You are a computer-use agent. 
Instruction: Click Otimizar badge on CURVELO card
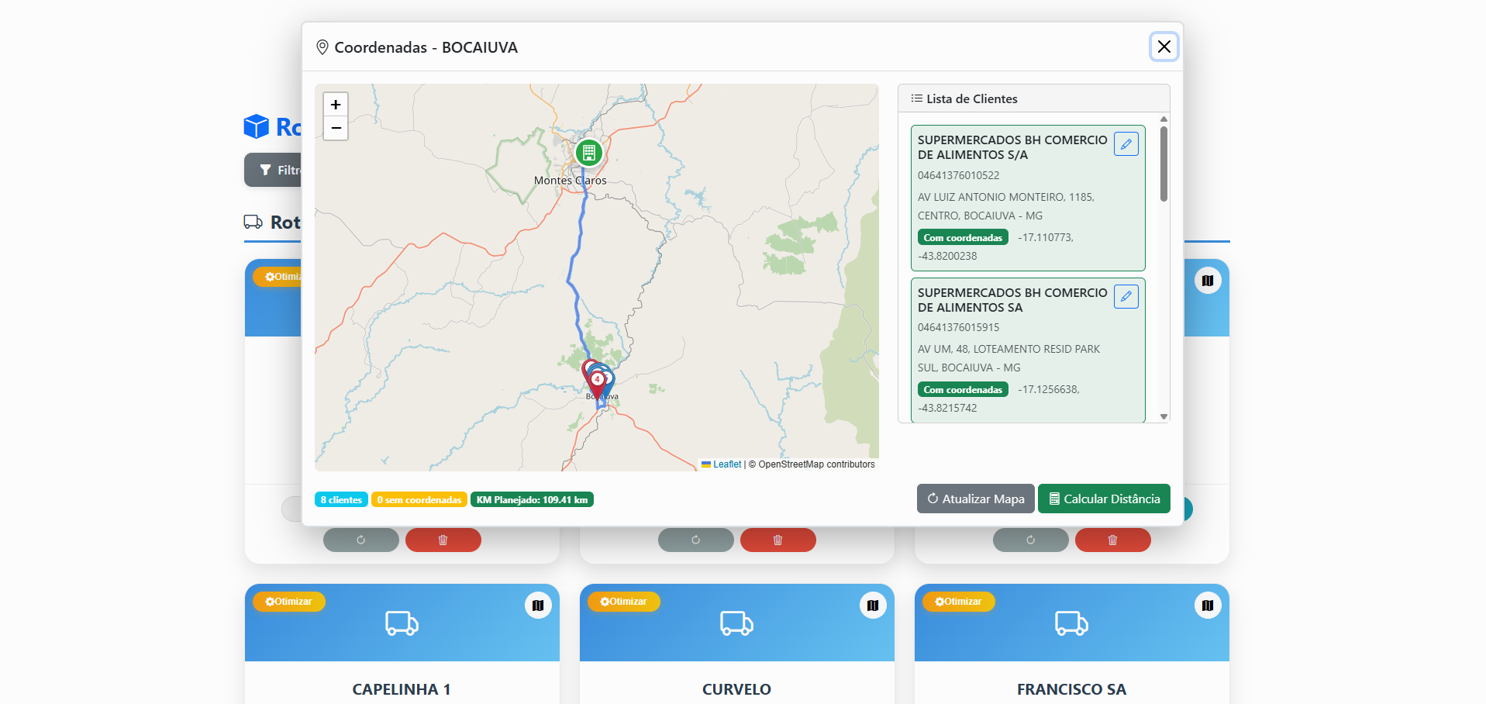pyautogui.click(x=624, y=602)
